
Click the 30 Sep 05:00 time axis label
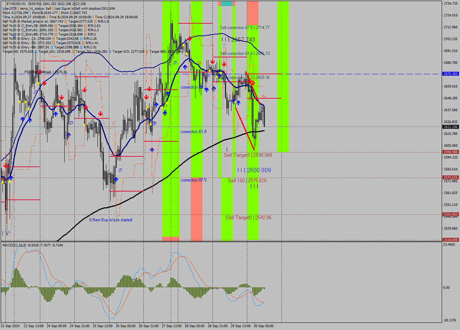(x=263, y=326)
